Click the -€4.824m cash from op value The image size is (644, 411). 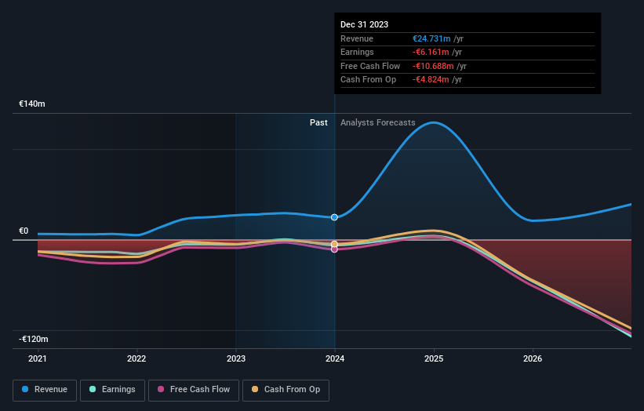tap(431, 80)
